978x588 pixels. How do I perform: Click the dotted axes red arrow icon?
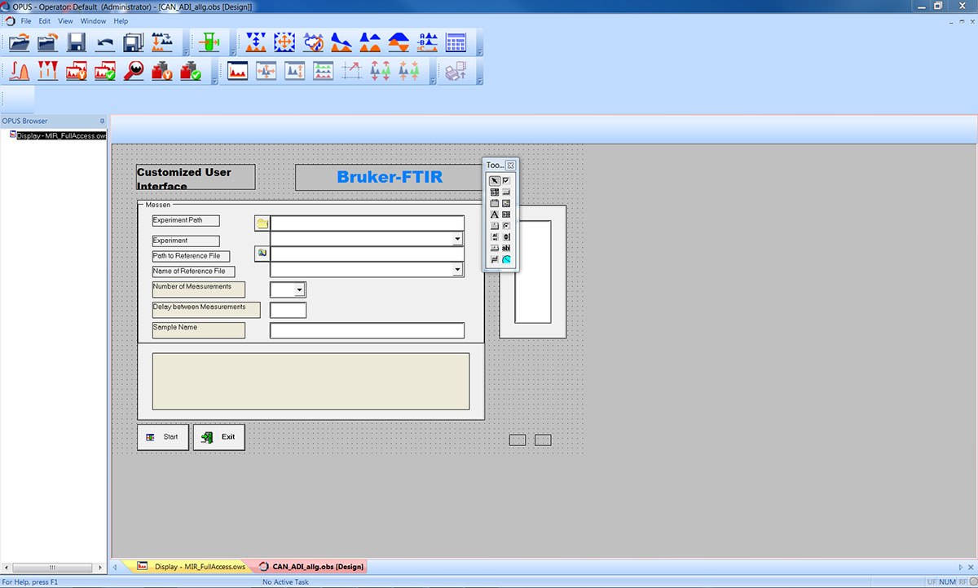tap(352, 72)
